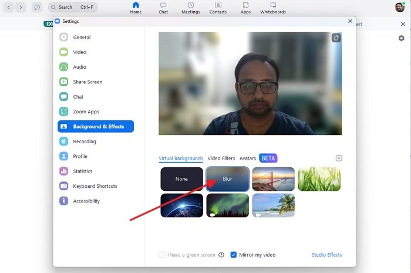Select Background & Effects in sidebar

(x=96, y=127)
